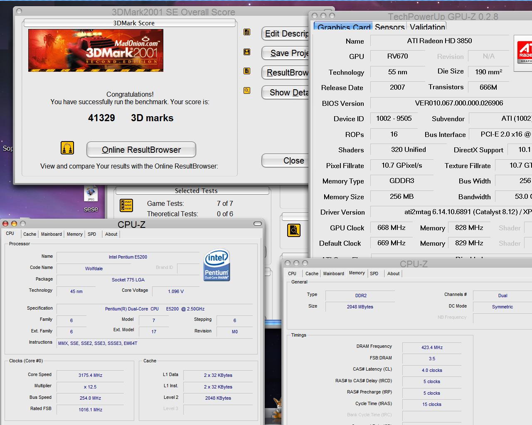Click the DC Mode value Symmetric

502,307
